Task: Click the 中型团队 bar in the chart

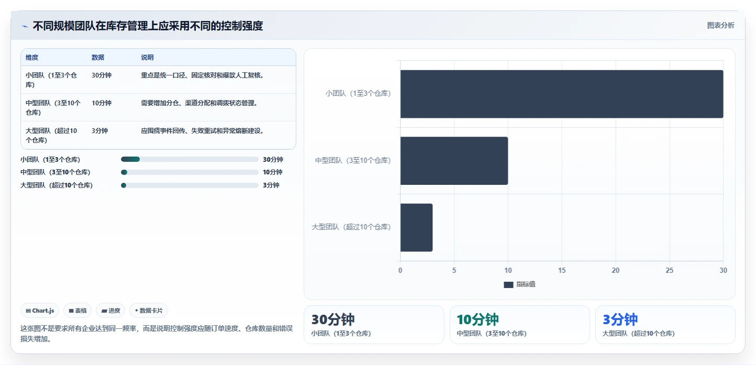Action: click(x=454, y=161)
